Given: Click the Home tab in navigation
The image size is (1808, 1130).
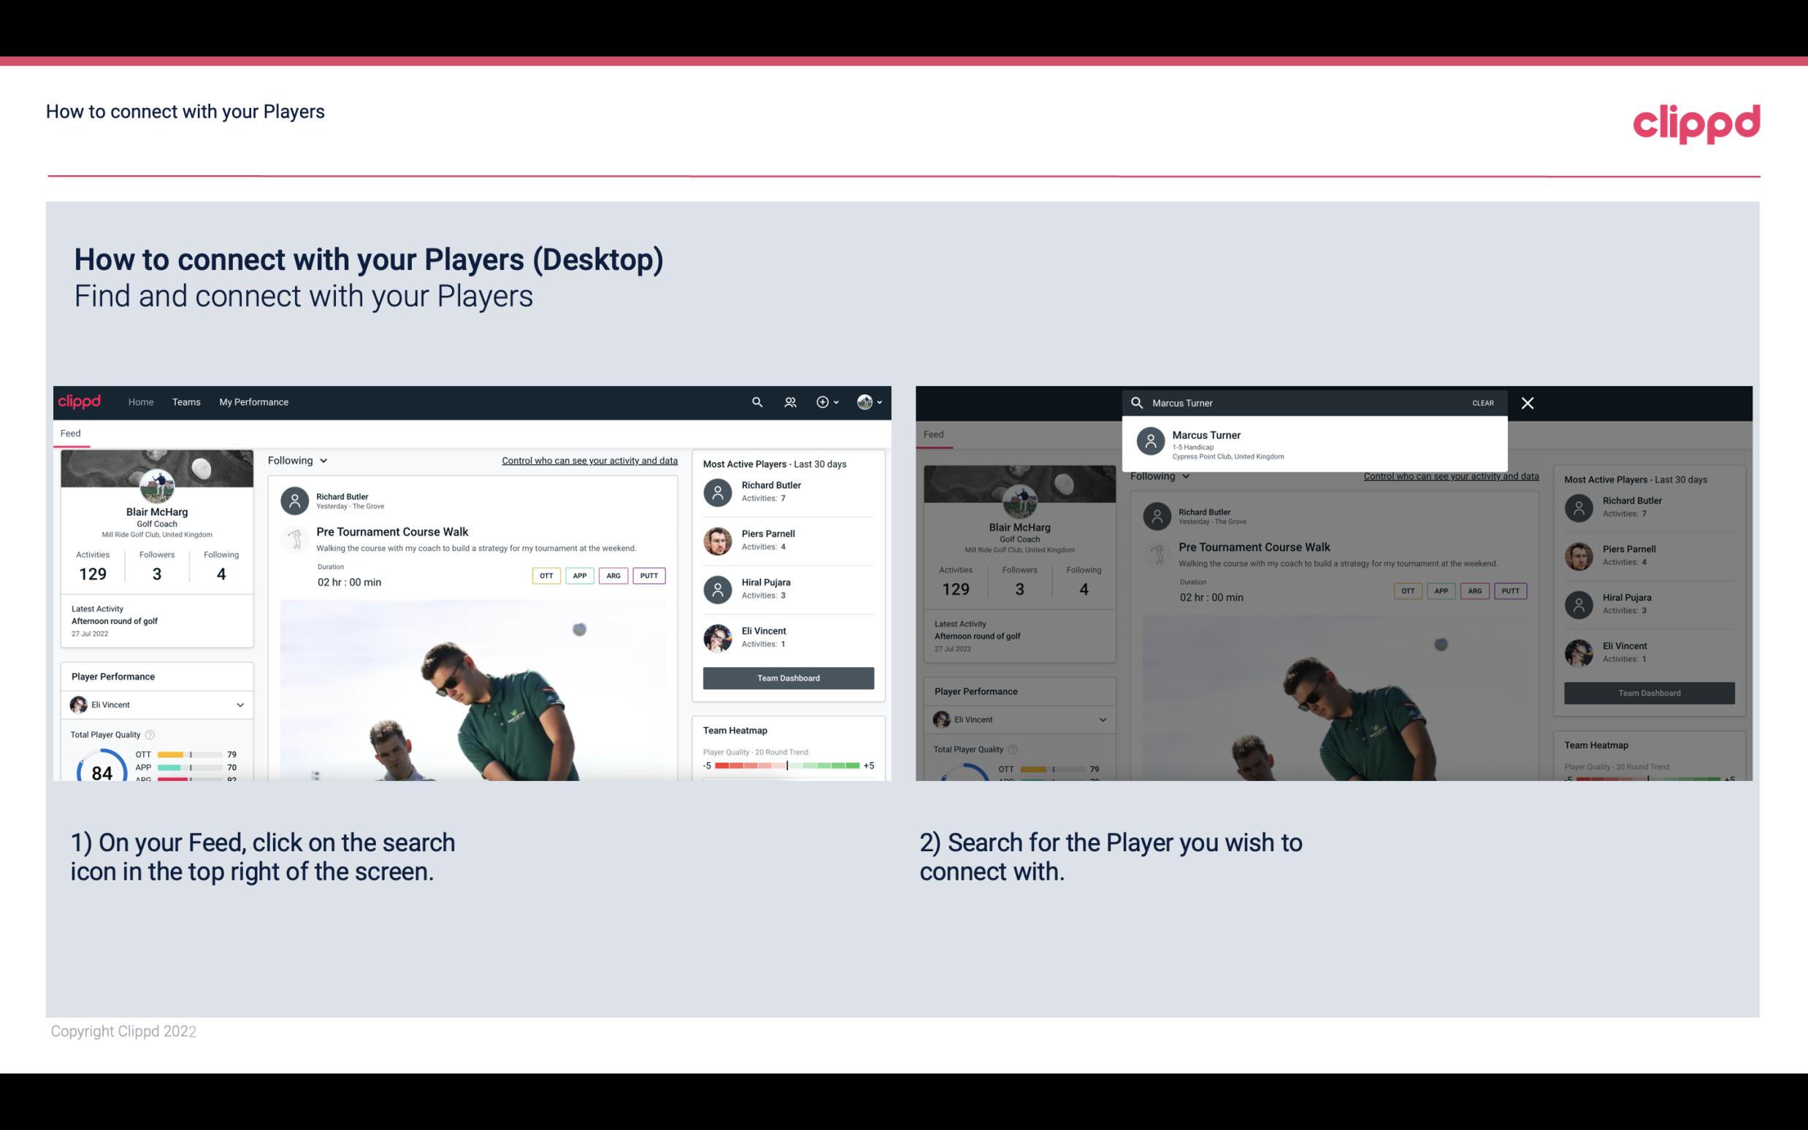Looking at the screenshot, I should (139, 401).
